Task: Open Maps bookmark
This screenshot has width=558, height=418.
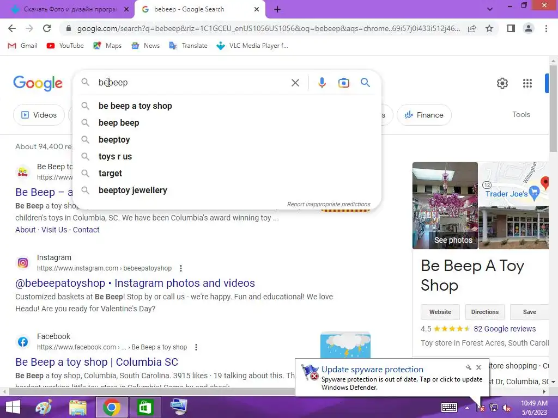Action: [107, 46]
